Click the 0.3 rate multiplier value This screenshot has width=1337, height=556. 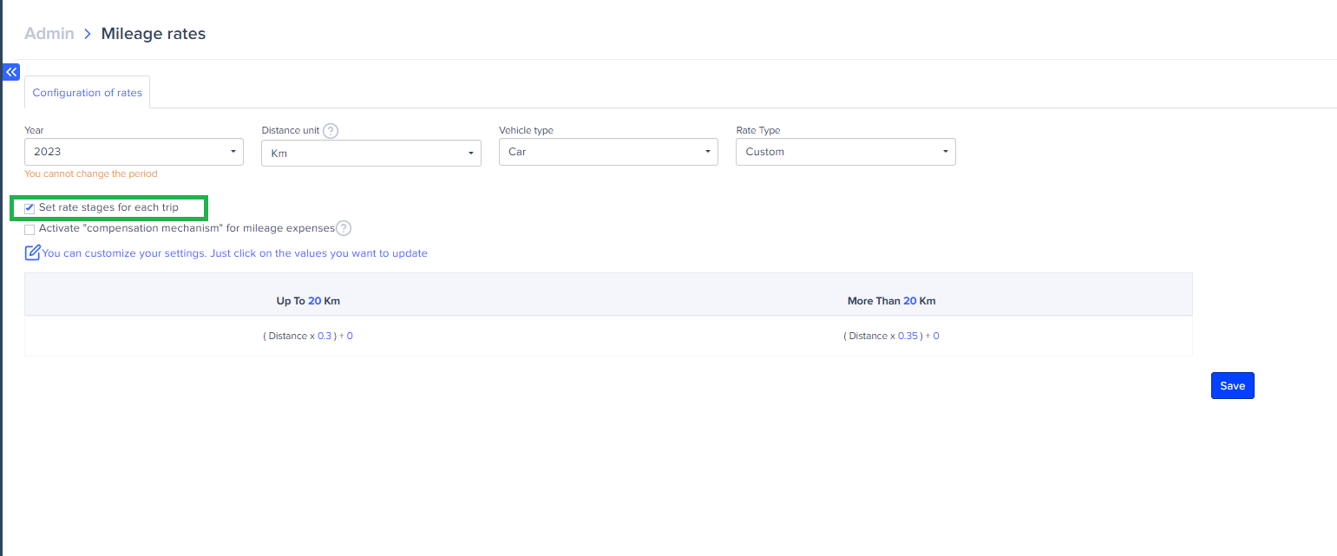point(324,336)
